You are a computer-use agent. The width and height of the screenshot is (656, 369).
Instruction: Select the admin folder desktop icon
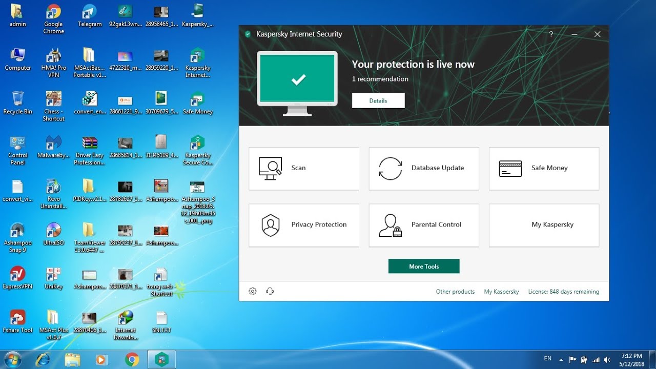pyautogui.click(x=17, y=15)
